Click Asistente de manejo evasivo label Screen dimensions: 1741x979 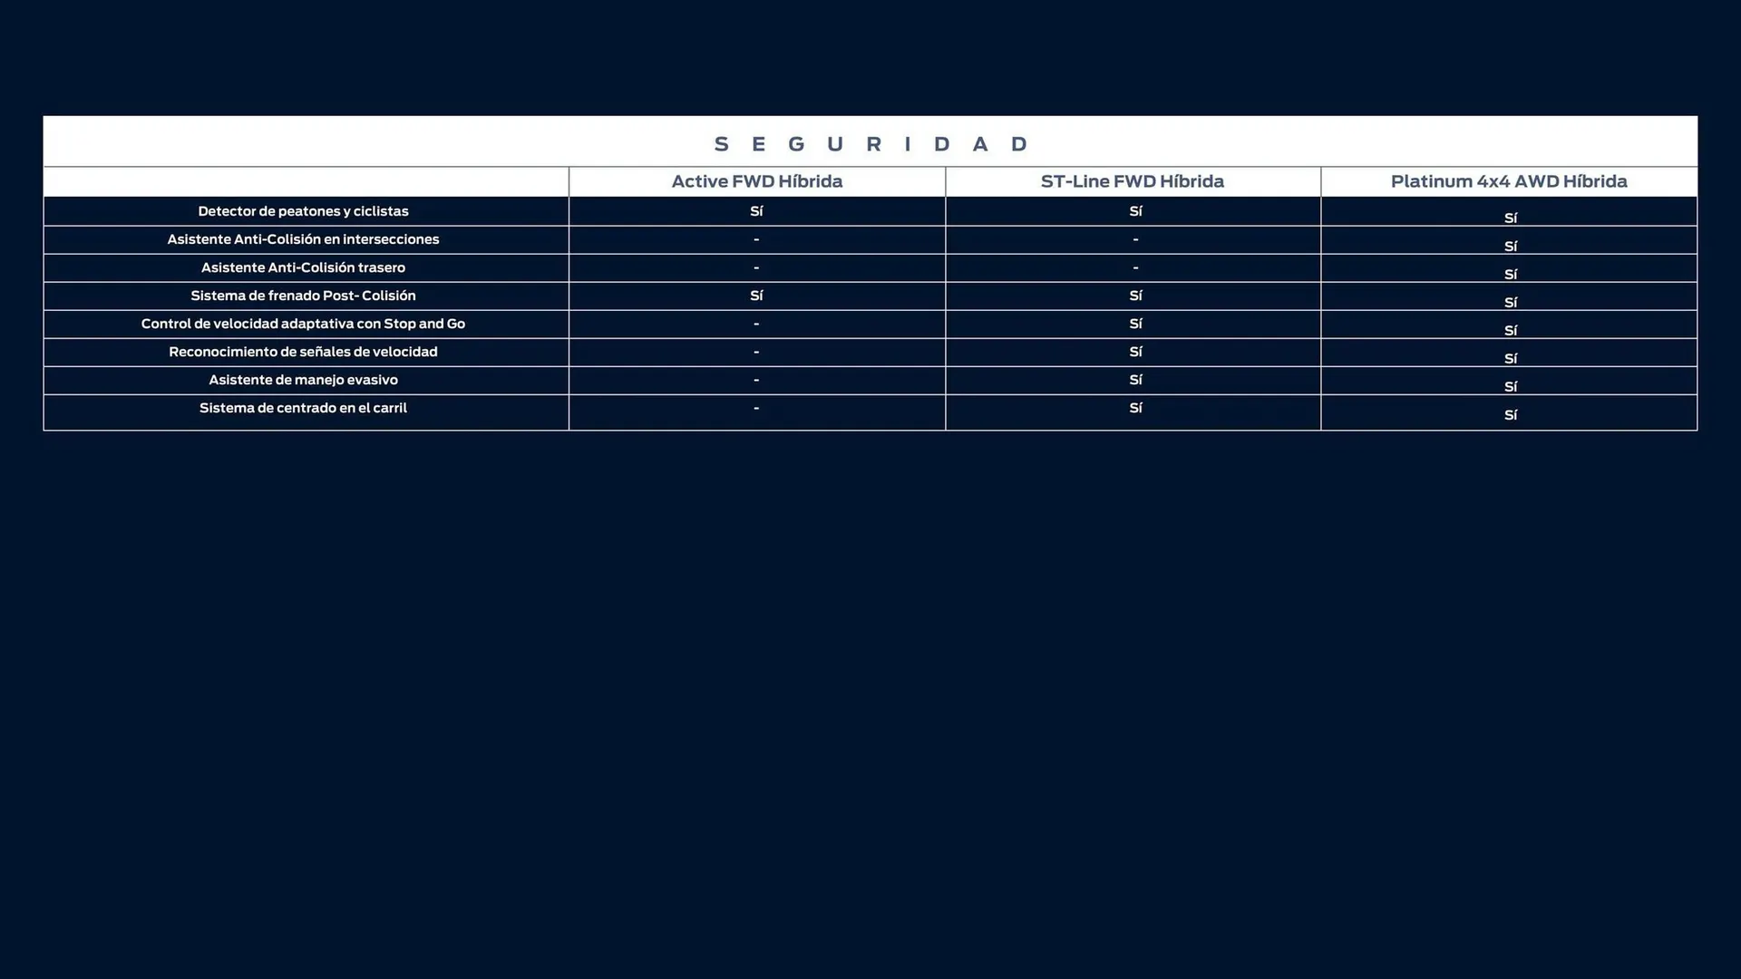click(303, 380)
